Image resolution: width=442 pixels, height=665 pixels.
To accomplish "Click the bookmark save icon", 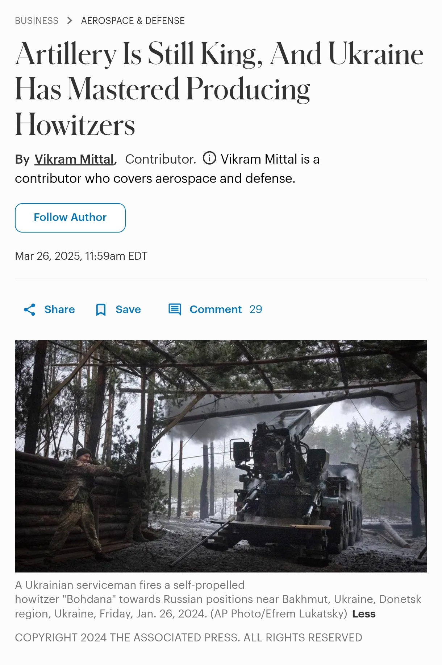I will coord(101,310).
